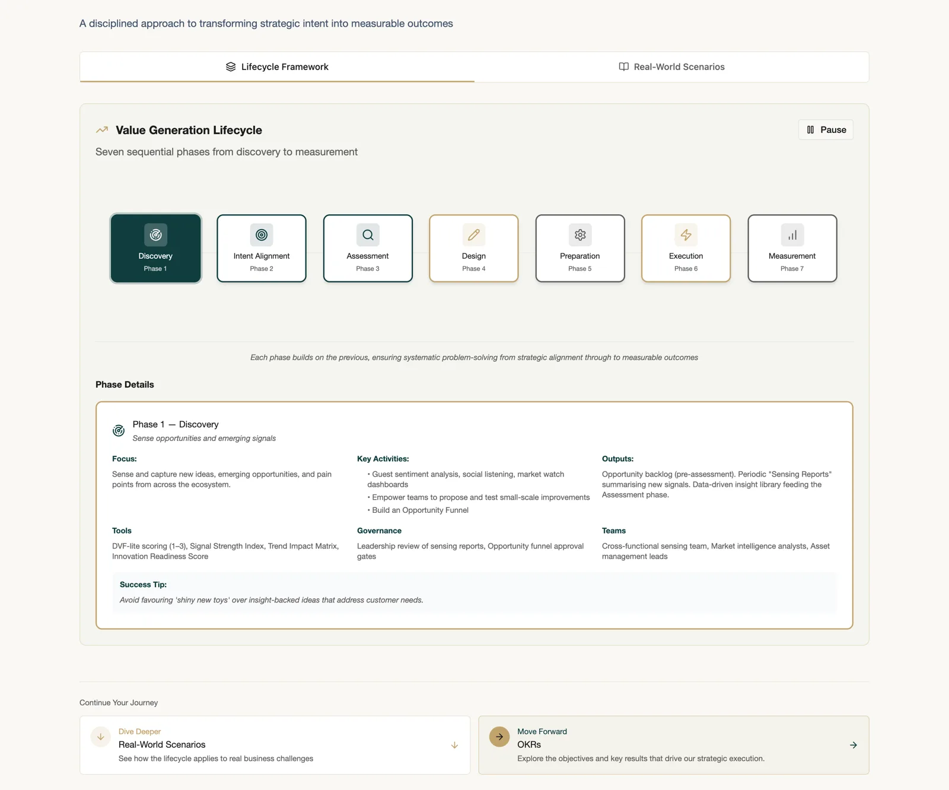Click the Execution lightning bolt icon
The height and width of the screenshot is (790, 949).
pos(686,235)
